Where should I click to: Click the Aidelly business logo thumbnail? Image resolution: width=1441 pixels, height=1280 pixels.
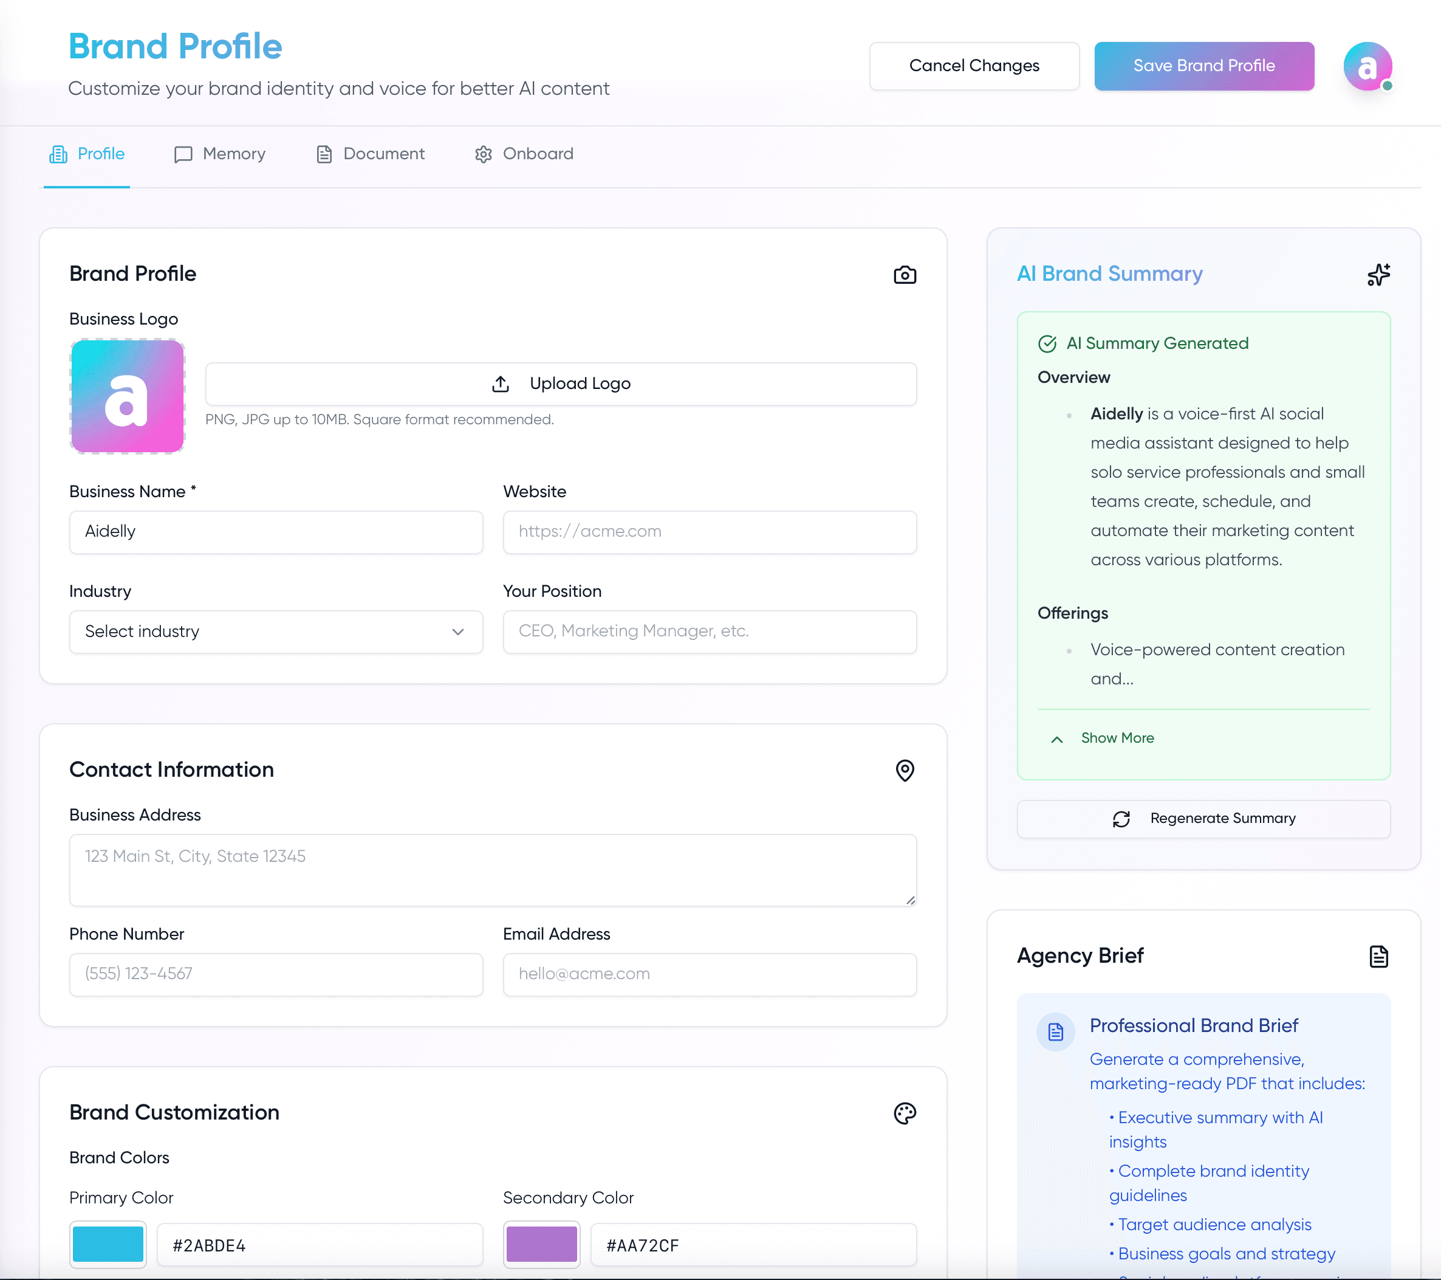(x=128, y=396)
